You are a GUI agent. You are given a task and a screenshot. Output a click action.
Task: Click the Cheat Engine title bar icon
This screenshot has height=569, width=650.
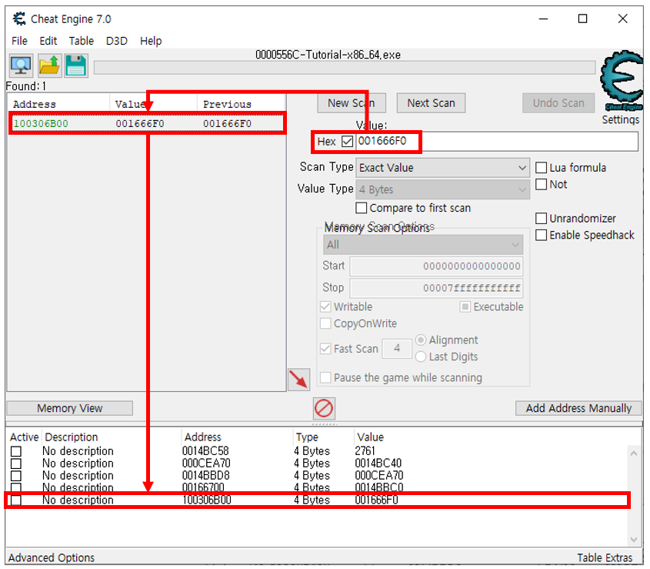click(x=19, y=18)
